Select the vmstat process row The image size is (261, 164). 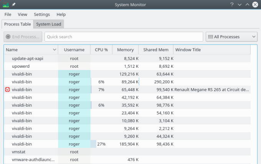[127, 152]
